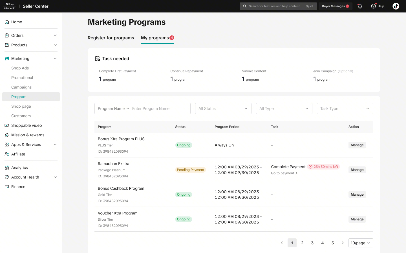This screenshot has height=253, width=406.
Task: Click the Enter Program Name field
Action: tap(160, 109)
